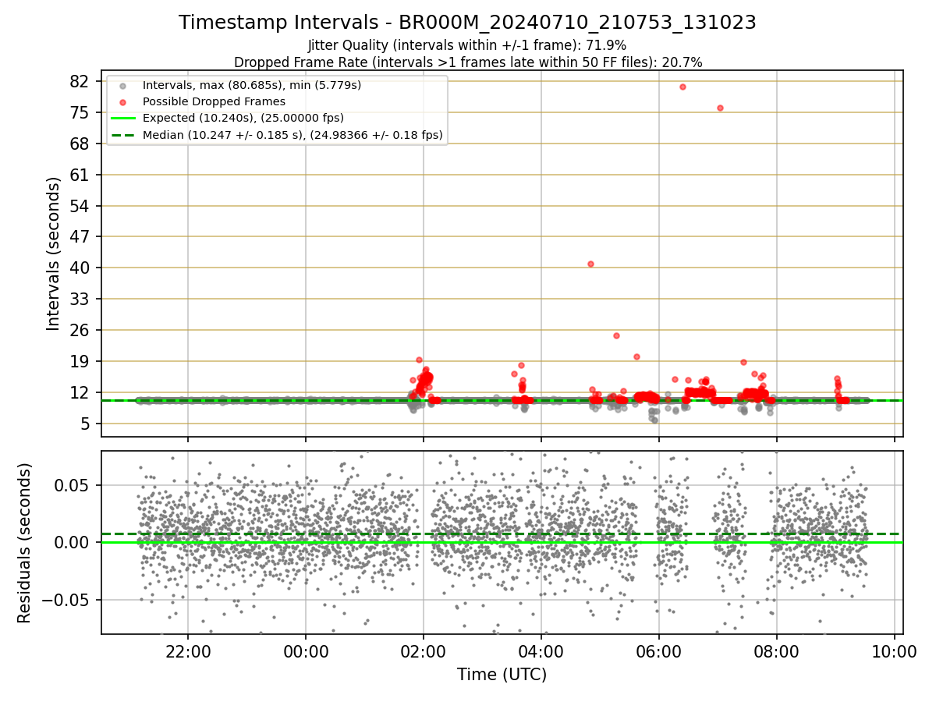This screenshot has width=936, height=702.
Task: Click the y-axis tick label '40'
Action: [x=80, y=268]
